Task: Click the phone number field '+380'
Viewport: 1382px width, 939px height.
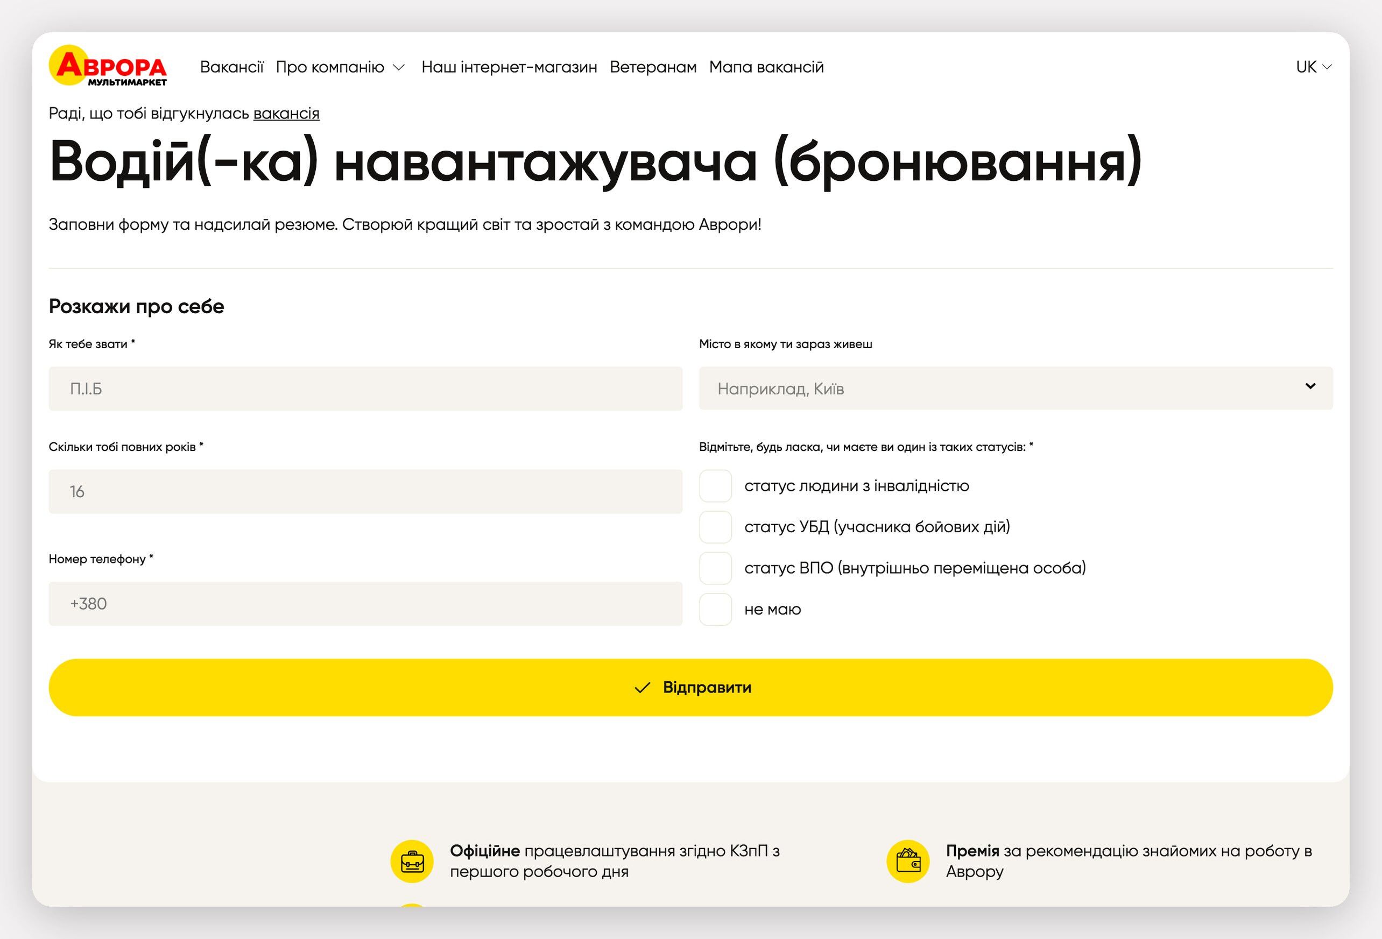Action: pyautogui.click(x=366, y=604)
